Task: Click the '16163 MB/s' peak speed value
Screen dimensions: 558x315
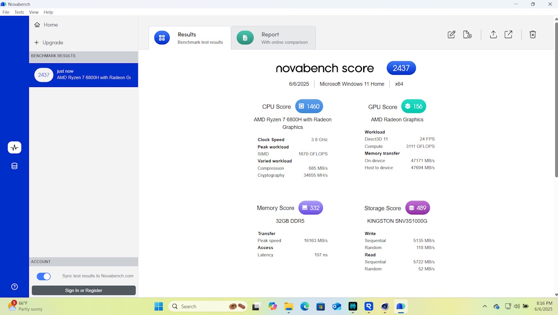Action: tap(315, 241)
